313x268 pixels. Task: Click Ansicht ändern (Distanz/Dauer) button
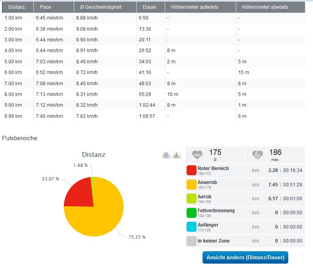[x=245, y=257]
